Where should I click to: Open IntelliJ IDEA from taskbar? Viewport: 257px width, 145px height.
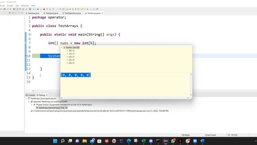point(121,141)
